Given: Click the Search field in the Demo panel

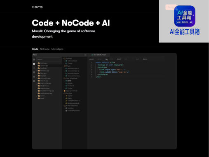Looking at the screenshot, I should pos(49,59).
